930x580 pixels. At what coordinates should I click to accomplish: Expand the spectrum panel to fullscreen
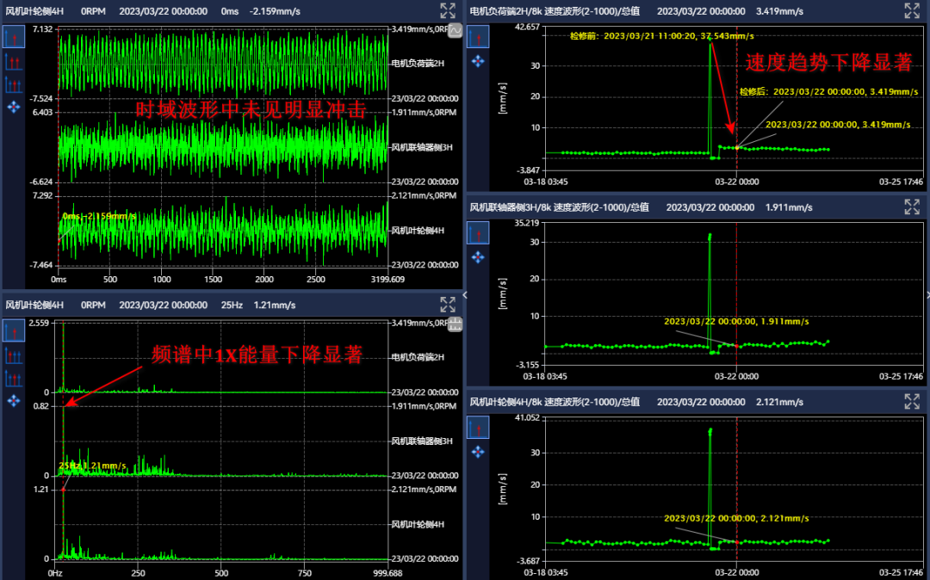[x=448, y=304]
